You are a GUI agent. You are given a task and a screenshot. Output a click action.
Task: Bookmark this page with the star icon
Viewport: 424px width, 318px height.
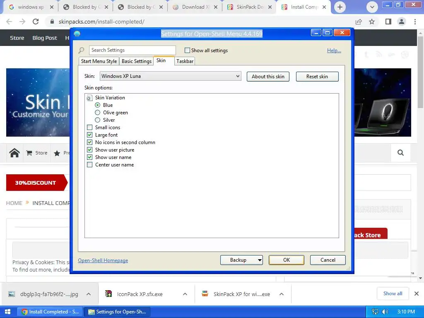click(x=372, y=22)
